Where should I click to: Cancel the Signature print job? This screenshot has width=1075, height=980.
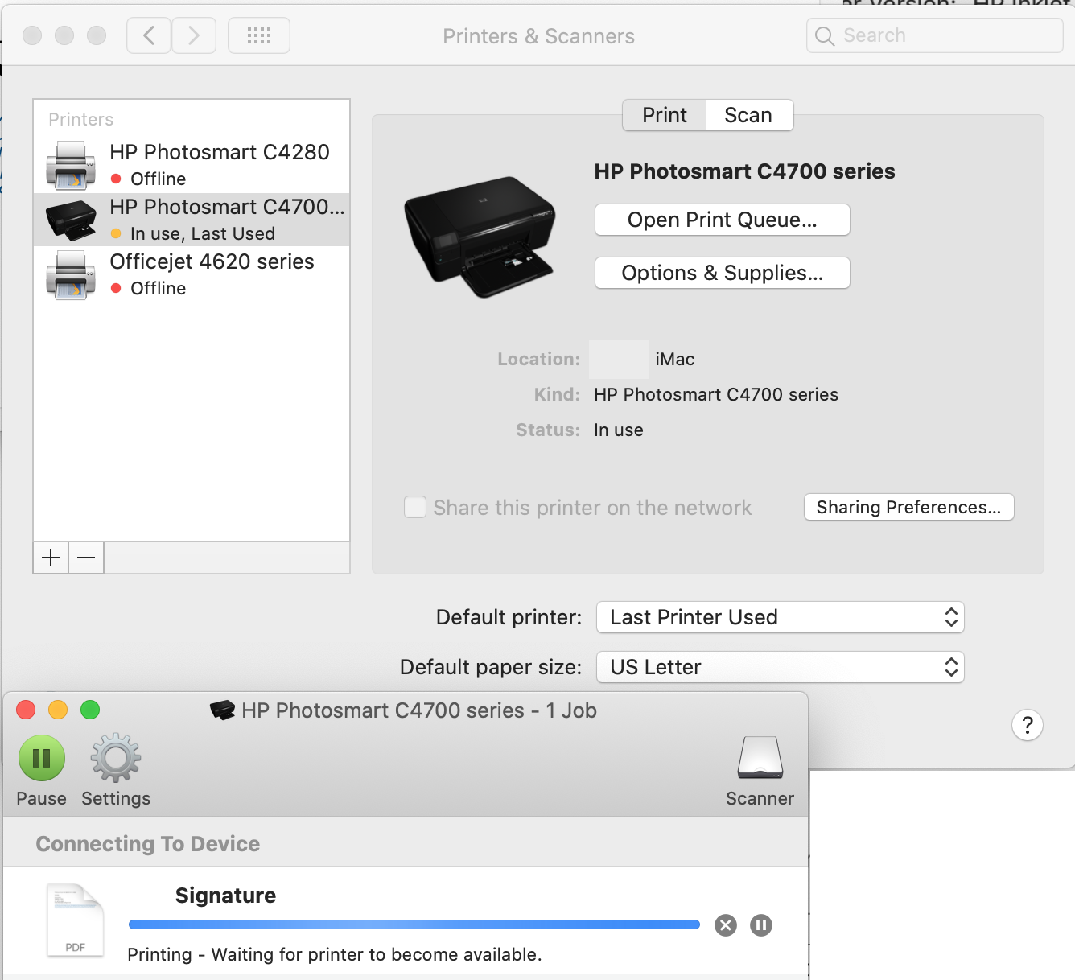[726, 925]
